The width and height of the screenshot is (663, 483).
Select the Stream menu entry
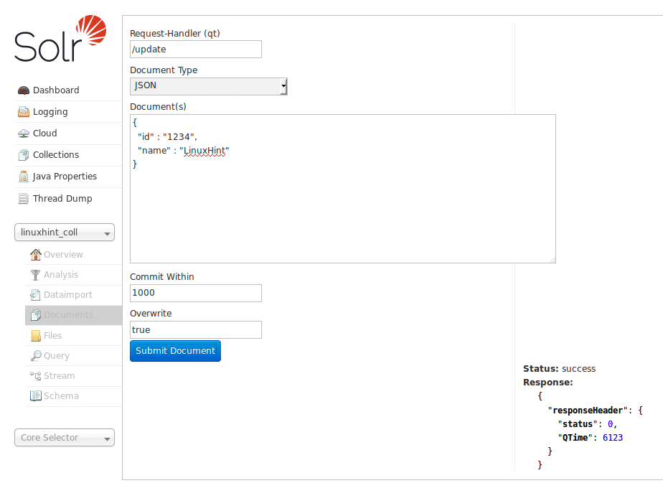59,376
